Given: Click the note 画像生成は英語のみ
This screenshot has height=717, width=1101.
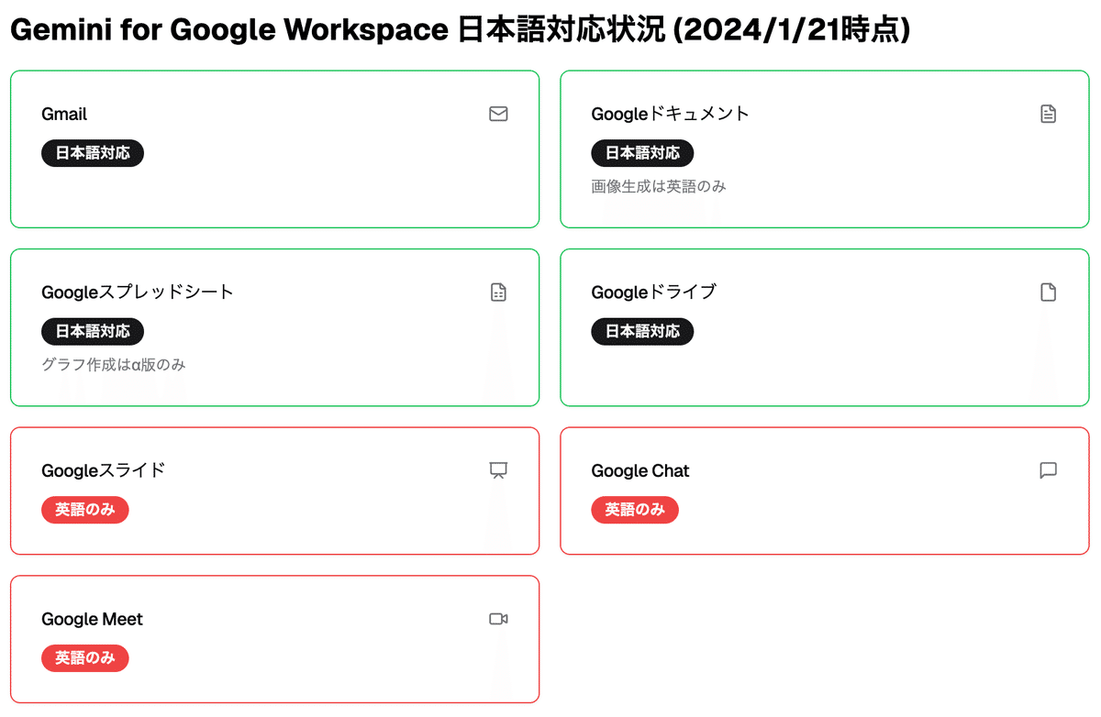Looking at the screenshot, I should coord(658,186).
